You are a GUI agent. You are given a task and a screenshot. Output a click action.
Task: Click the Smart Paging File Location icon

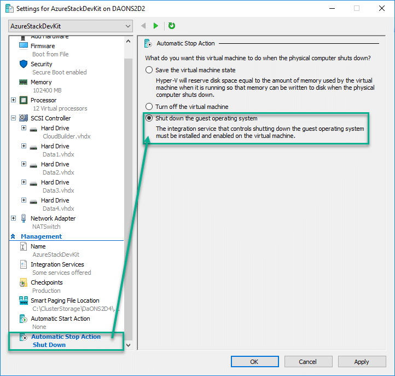[x=24, y=300]
